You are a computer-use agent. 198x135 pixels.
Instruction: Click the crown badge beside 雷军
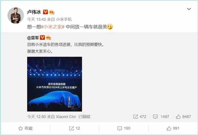coord(49,38)
